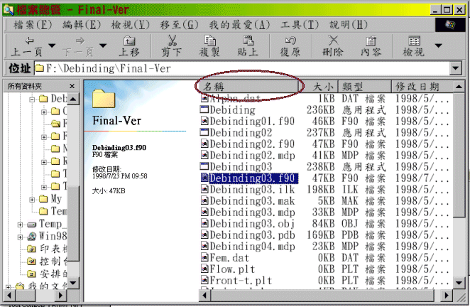This screenshot has width=470, height=307.
Task: Open the 我的最愛(A) Favorites menu
Action: pyautogui.click(x=241, y=25)
